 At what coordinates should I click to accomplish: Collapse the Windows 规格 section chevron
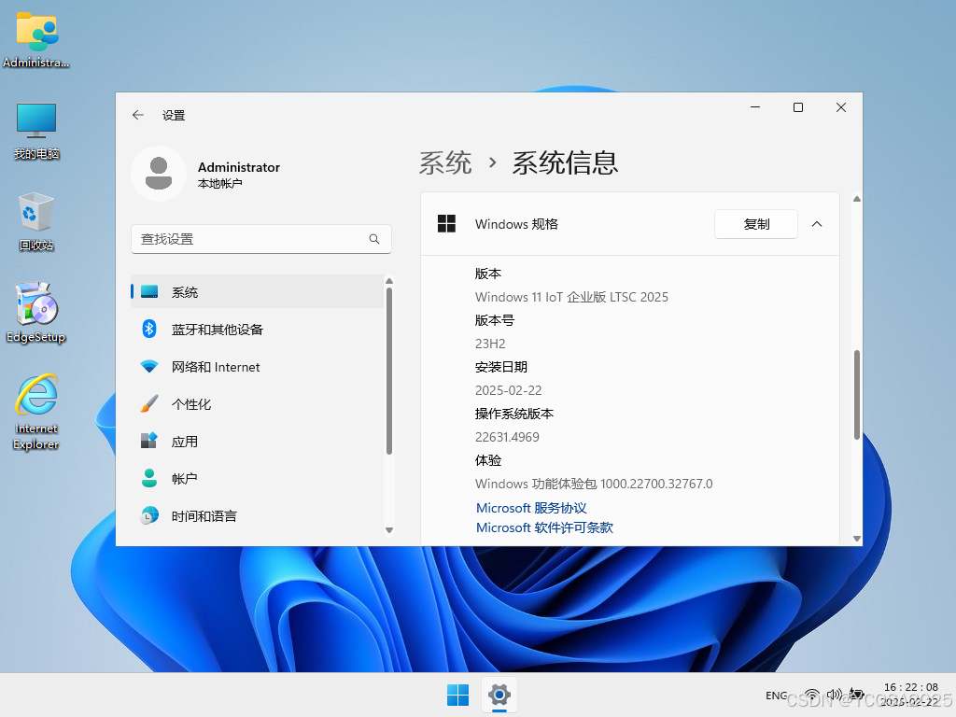(817, 224)
